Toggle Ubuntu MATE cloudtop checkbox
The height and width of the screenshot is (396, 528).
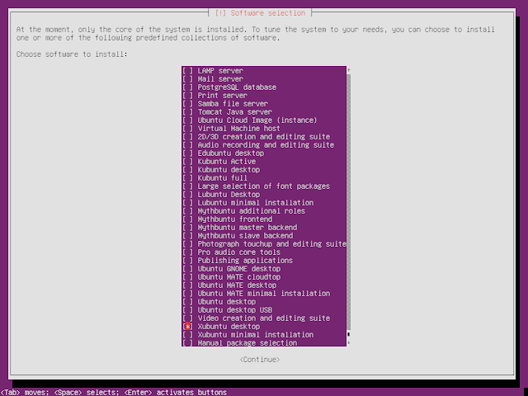click(187, 277)
